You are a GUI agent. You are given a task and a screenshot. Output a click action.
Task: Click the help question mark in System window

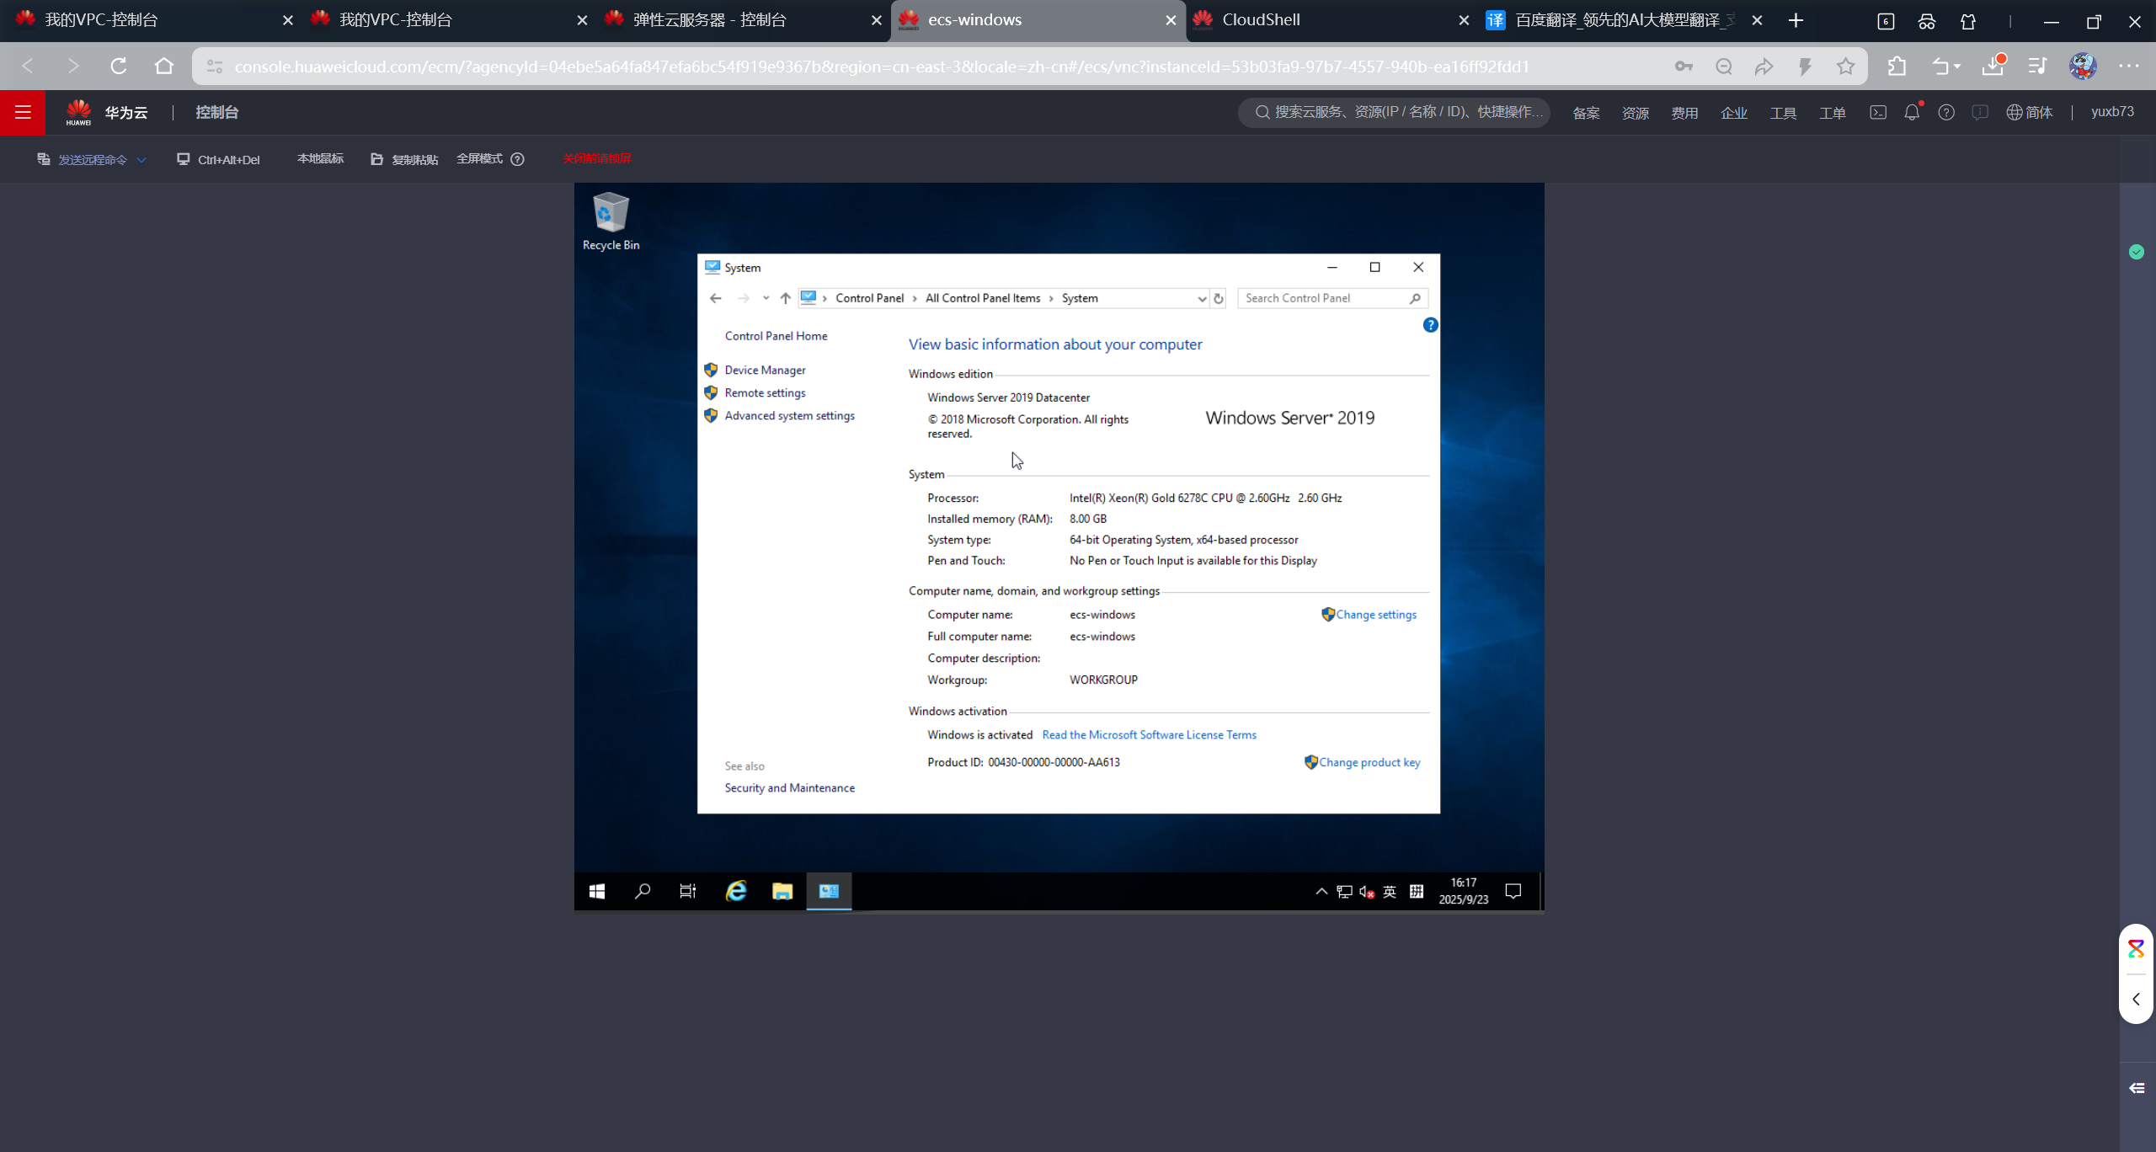[x=1430, y=325]
